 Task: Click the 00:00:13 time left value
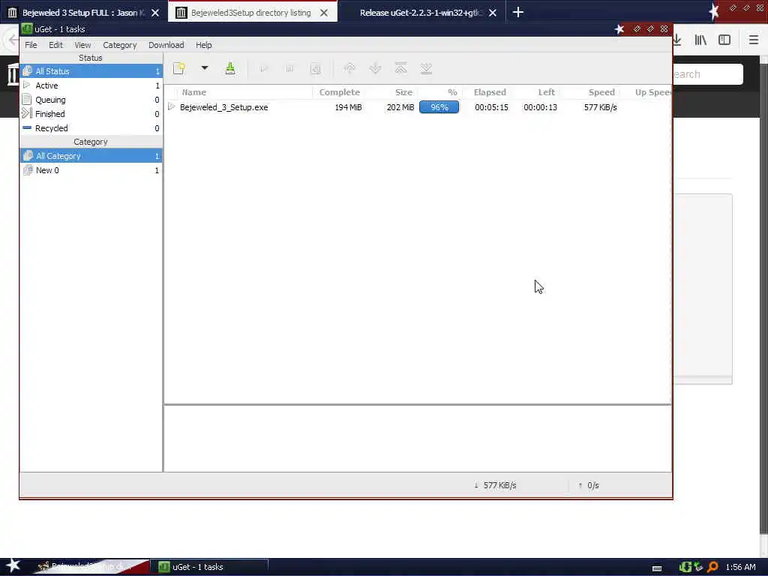pyautogui.click(x=540, y=107)
